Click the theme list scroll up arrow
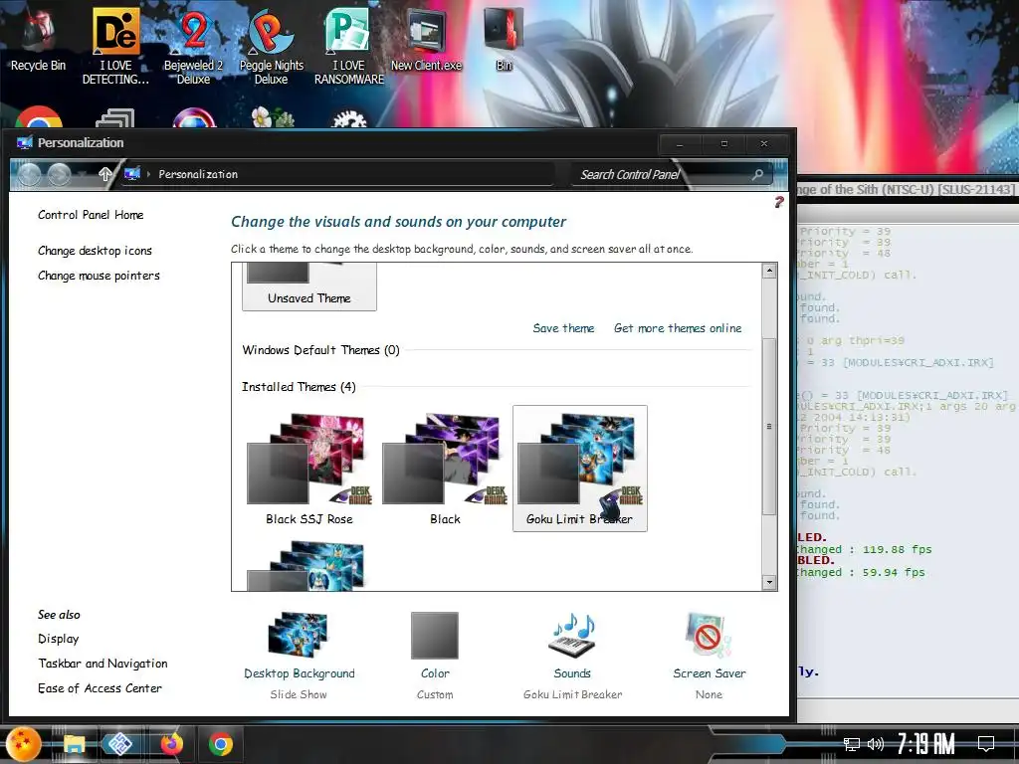Screen dimensions: 1019x764 click(769, 271)
